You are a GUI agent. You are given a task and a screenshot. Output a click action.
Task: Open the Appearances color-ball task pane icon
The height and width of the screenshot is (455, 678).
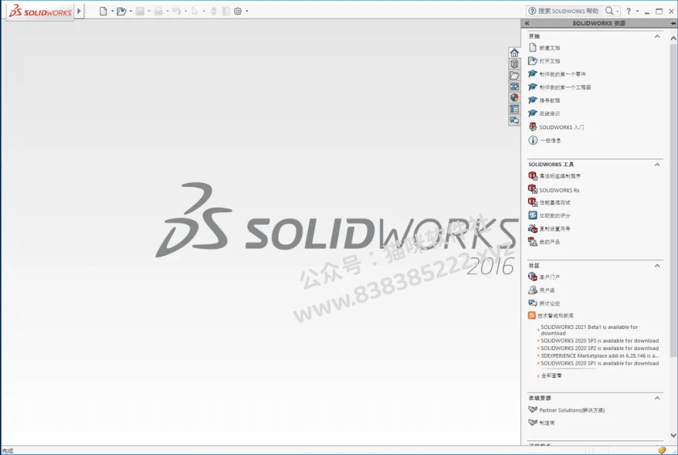[x=514, y=98]
